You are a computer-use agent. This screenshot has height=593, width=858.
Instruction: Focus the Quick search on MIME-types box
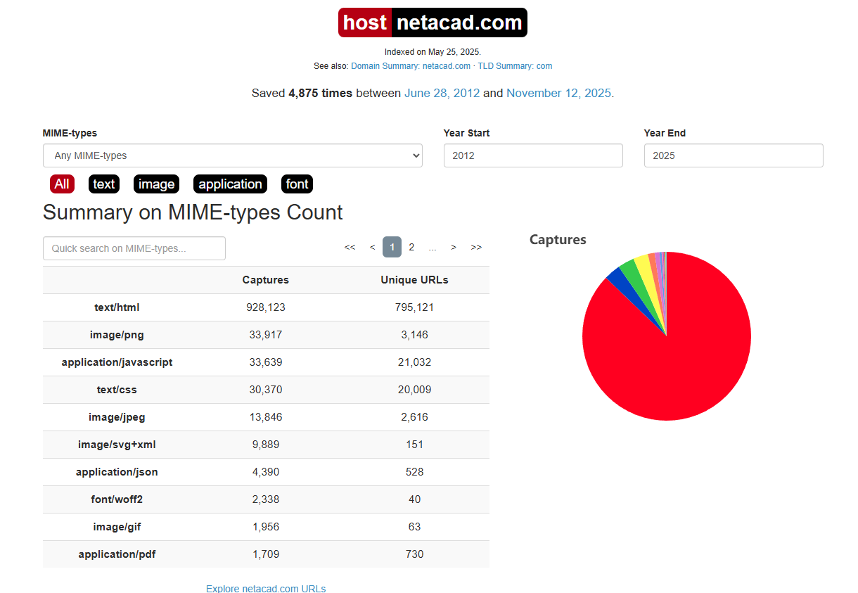point(134,248)
